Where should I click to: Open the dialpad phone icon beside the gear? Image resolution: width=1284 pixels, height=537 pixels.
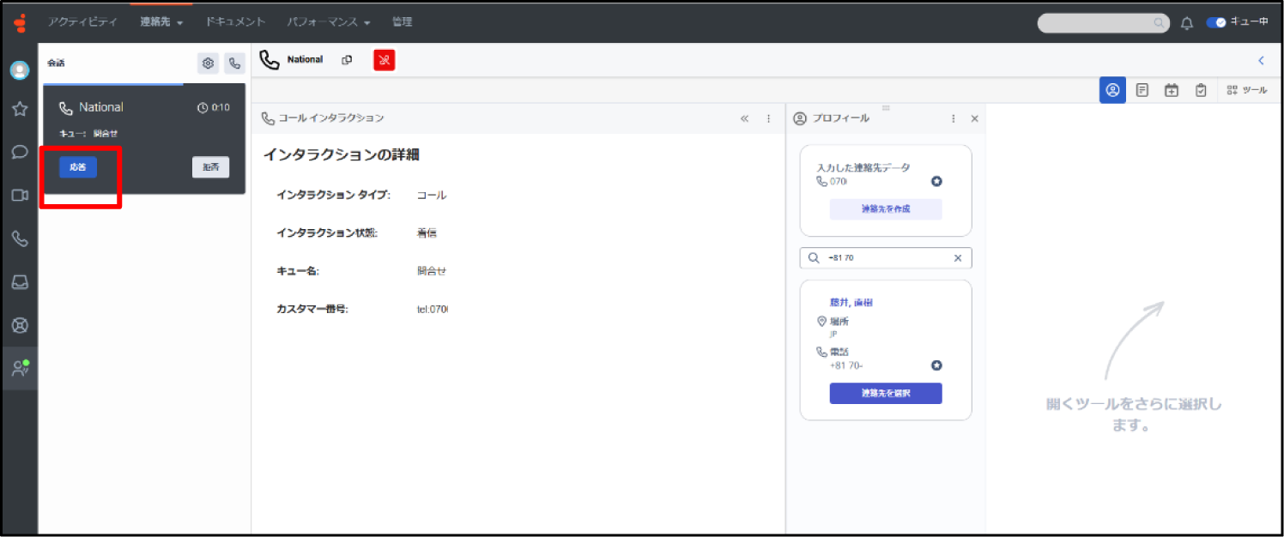(234, 63)
